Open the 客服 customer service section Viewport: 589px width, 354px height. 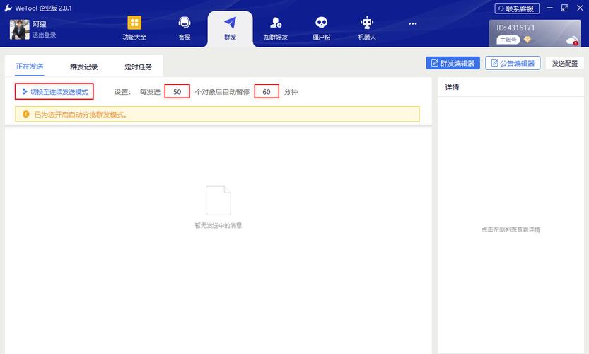pyautogui.click(x=185, y=28)
